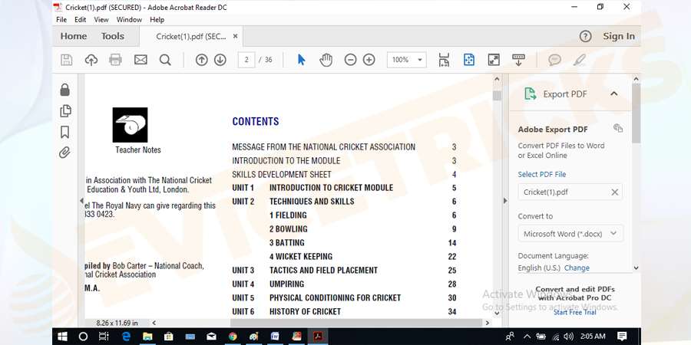Select the Cricket(1).pdf document tab

tap(191, 37)
